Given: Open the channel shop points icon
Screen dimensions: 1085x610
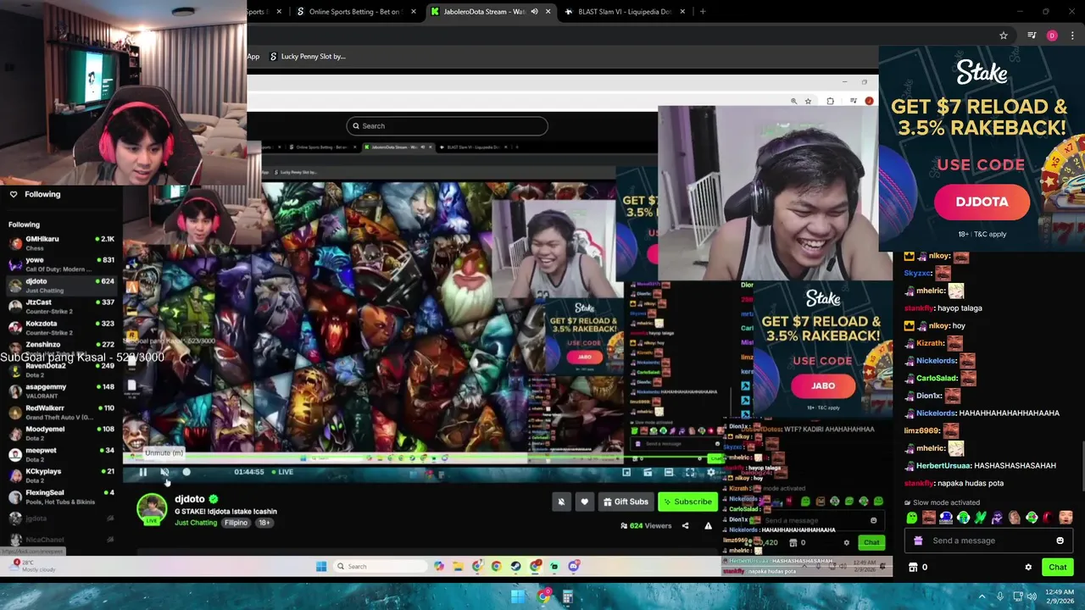Looking at the screenshot, I should click(x=913, y=567).
